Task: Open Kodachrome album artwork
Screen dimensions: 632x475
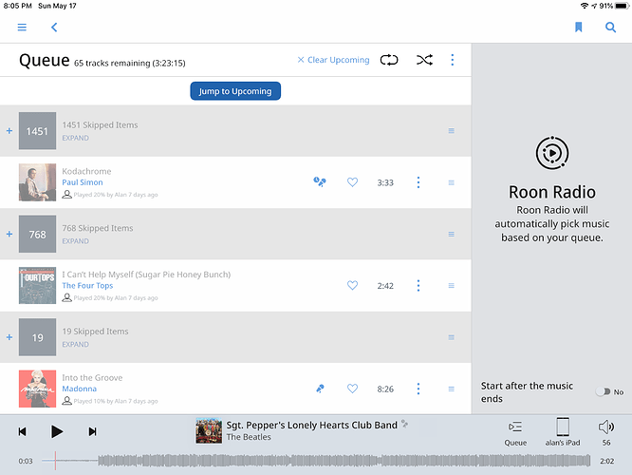Action: pos(38,182)
